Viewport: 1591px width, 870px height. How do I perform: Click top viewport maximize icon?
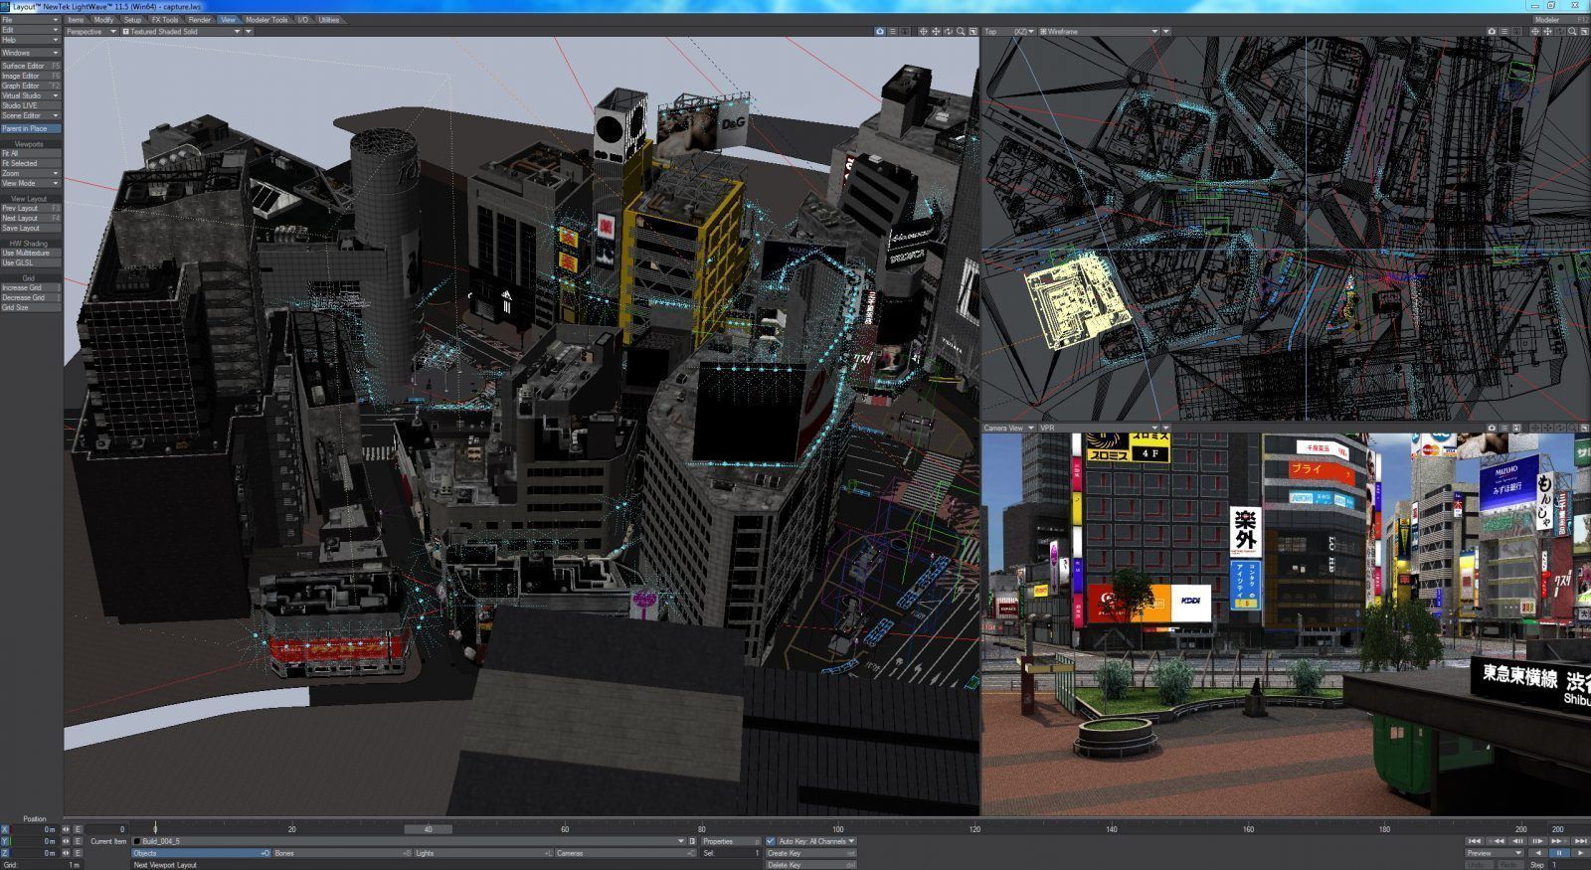click(x=1584, y=32)
